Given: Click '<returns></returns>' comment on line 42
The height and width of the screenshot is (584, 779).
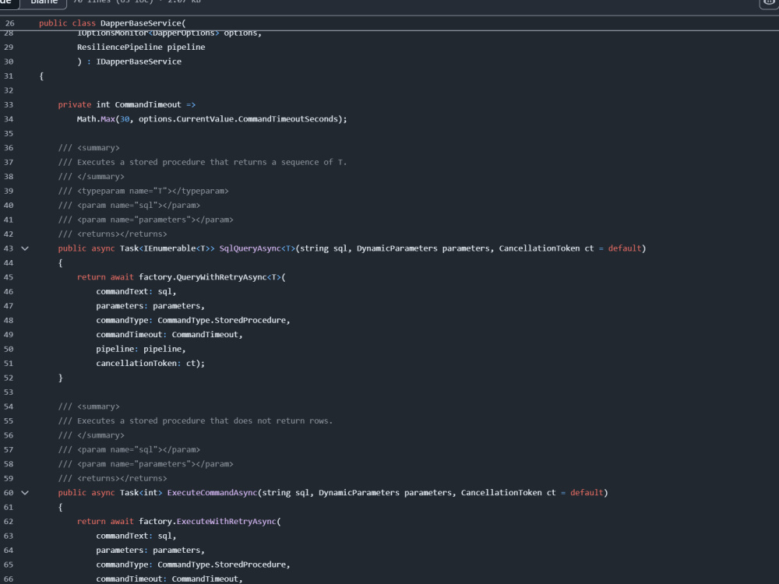Looking at the screenshot, I should pos(122,234).
